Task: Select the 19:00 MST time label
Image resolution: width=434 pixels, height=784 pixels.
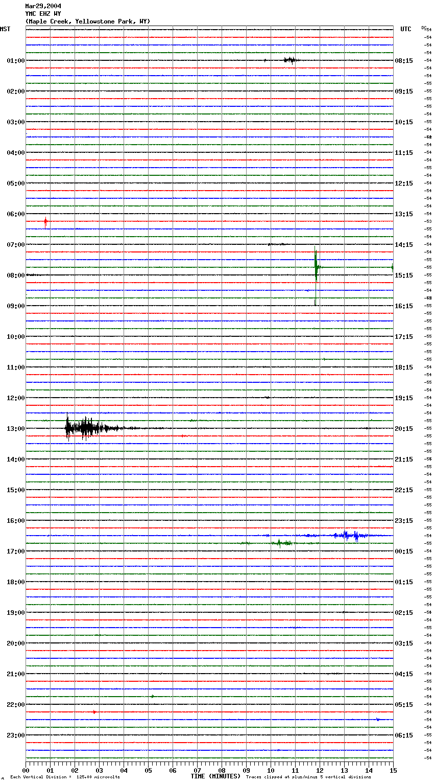Action: click(16, 613)
